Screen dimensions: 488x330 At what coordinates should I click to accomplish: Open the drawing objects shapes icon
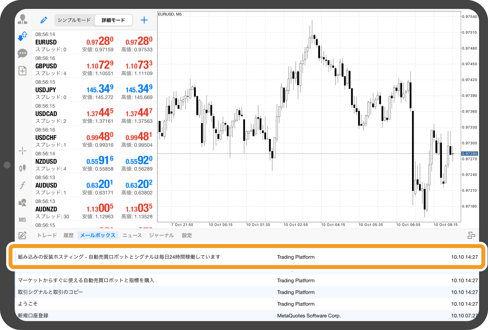coord(23,203)
